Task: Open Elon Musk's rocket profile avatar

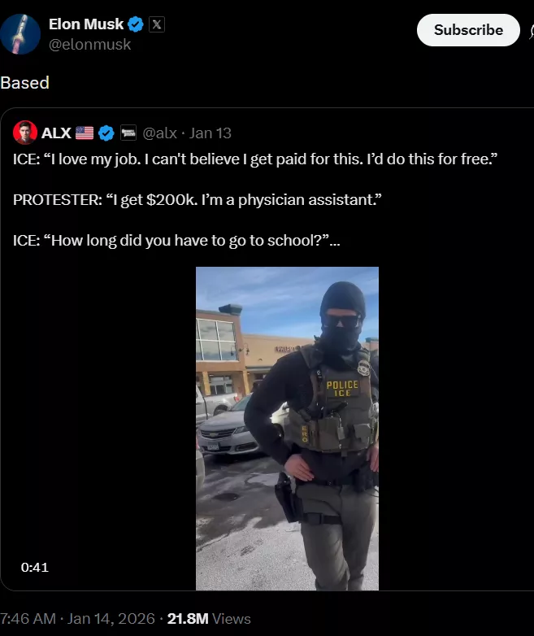Action: 20,34
